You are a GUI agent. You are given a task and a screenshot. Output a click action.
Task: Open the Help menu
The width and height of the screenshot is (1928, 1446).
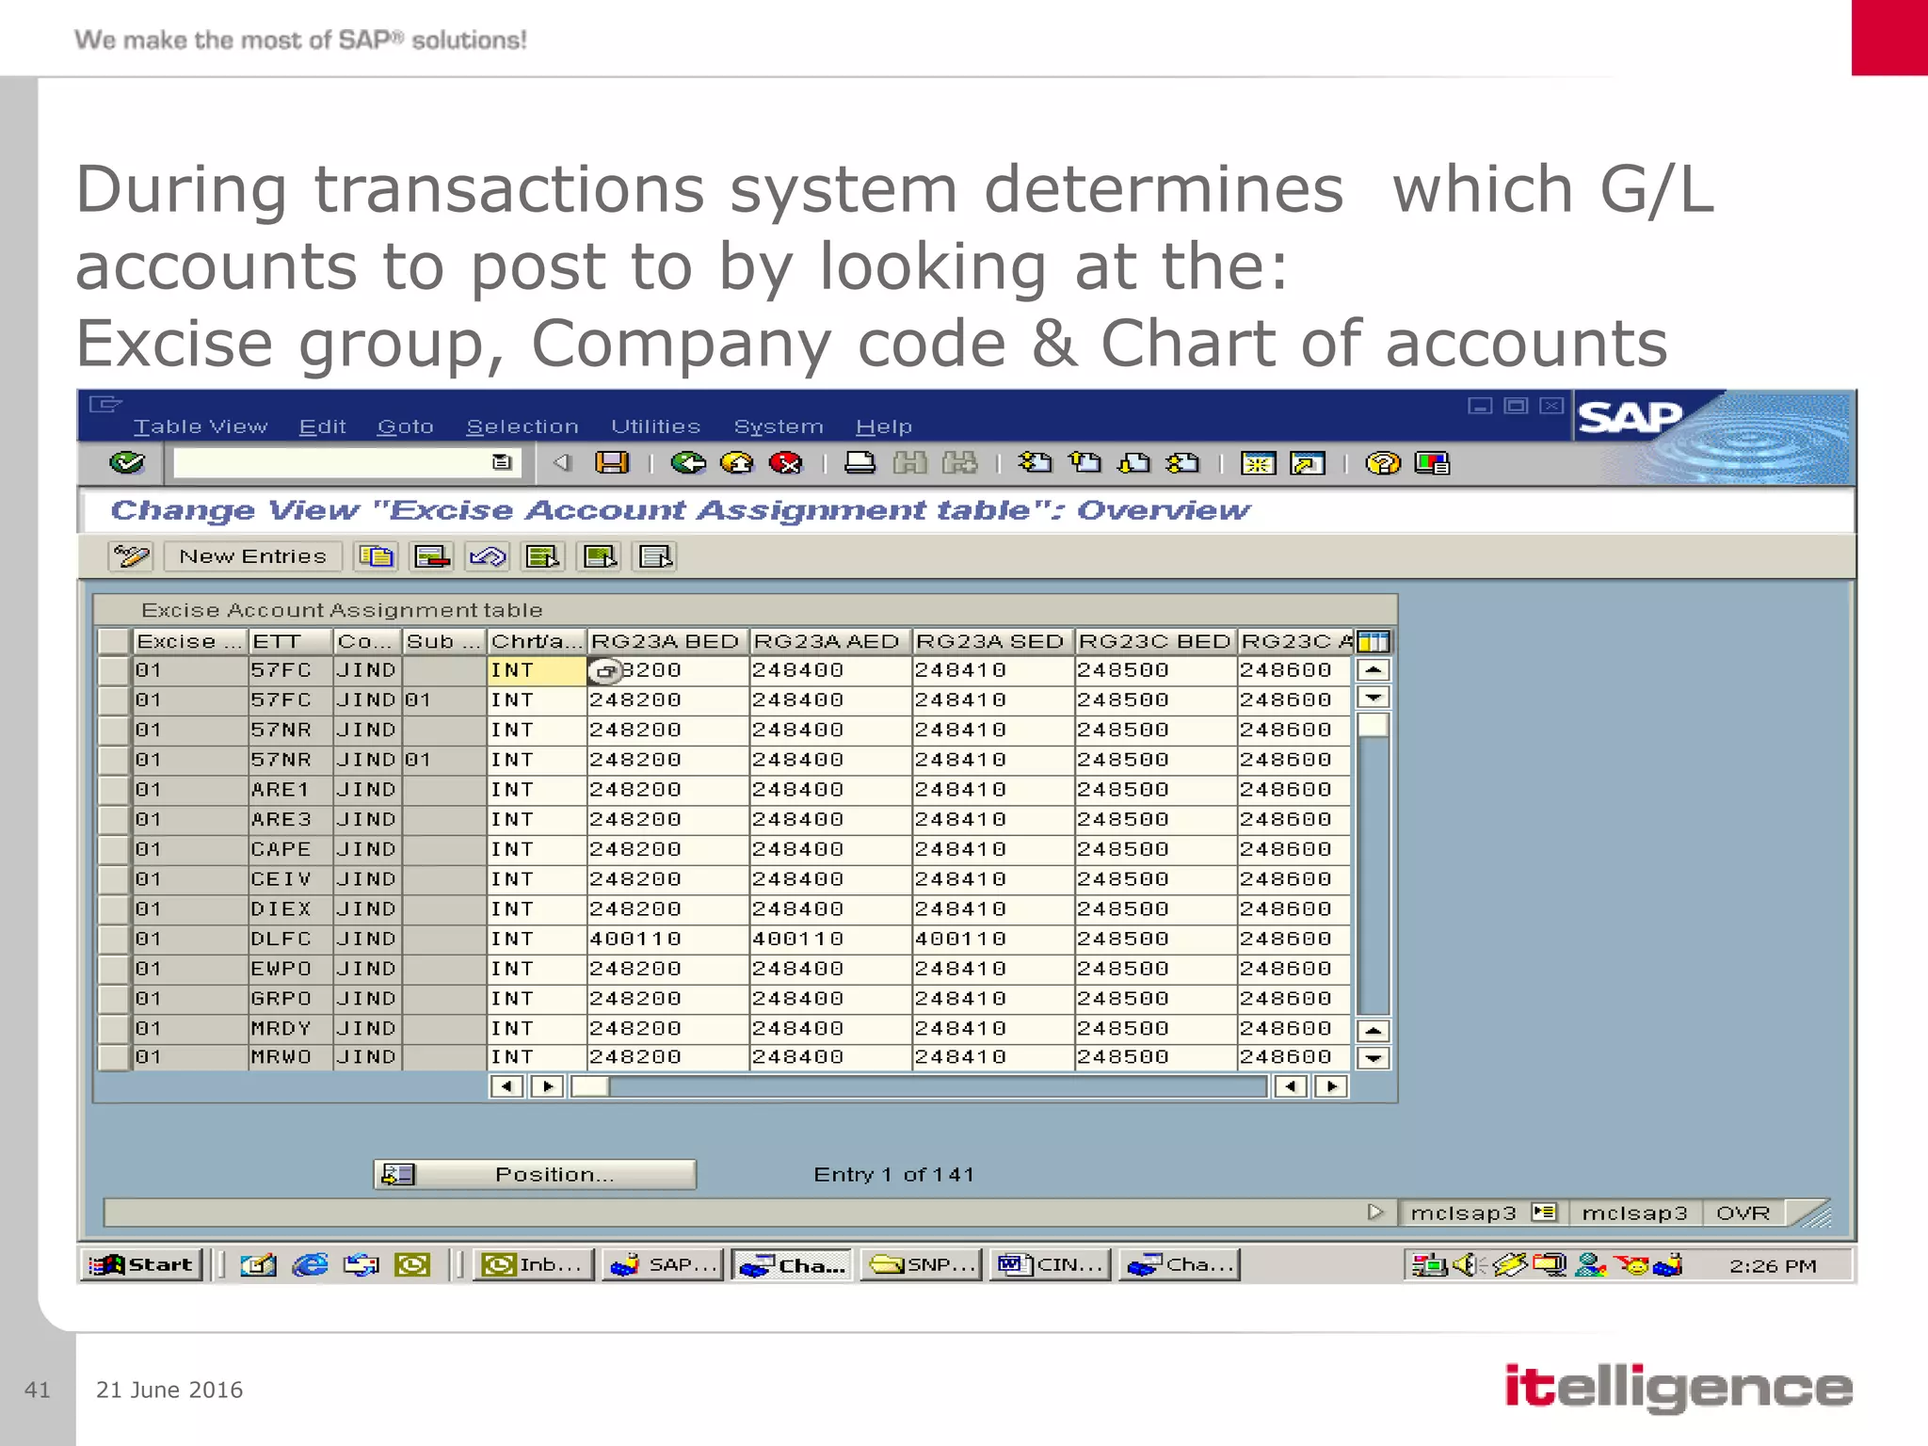(x=884, y=426)
